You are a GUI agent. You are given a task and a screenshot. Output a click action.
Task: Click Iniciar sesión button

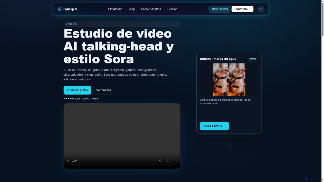click(219, 9)
